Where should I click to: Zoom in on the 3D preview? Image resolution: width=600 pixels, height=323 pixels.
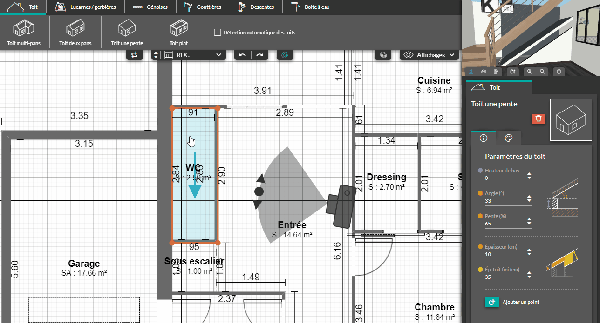coord(529,72)
